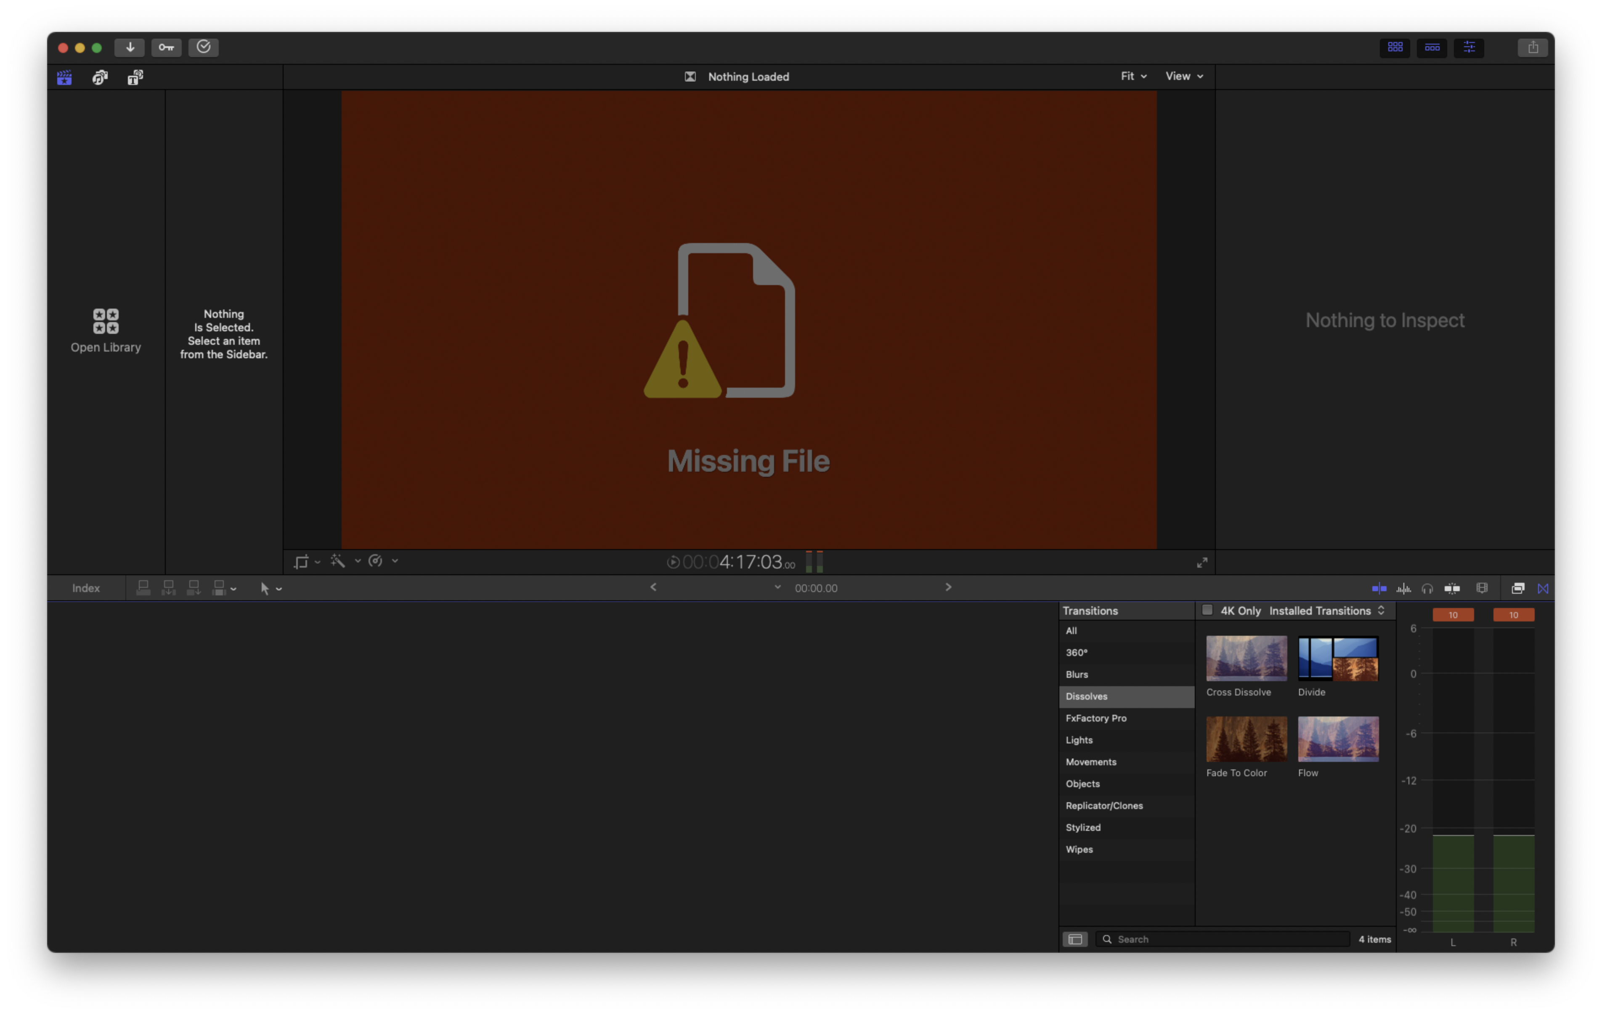Click the Index button
1602x1015 pixels.
[x=86, y=588]
